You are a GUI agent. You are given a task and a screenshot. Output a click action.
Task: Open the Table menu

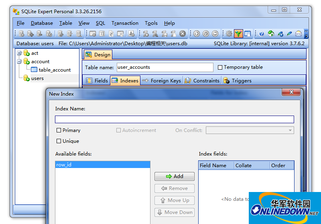(66, 23)
